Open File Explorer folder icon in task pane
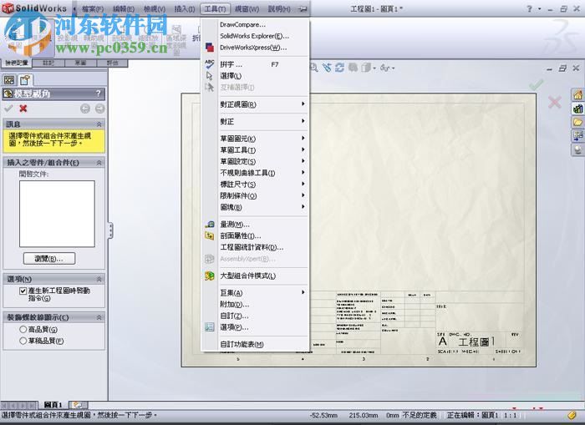 tap(577, 122)
